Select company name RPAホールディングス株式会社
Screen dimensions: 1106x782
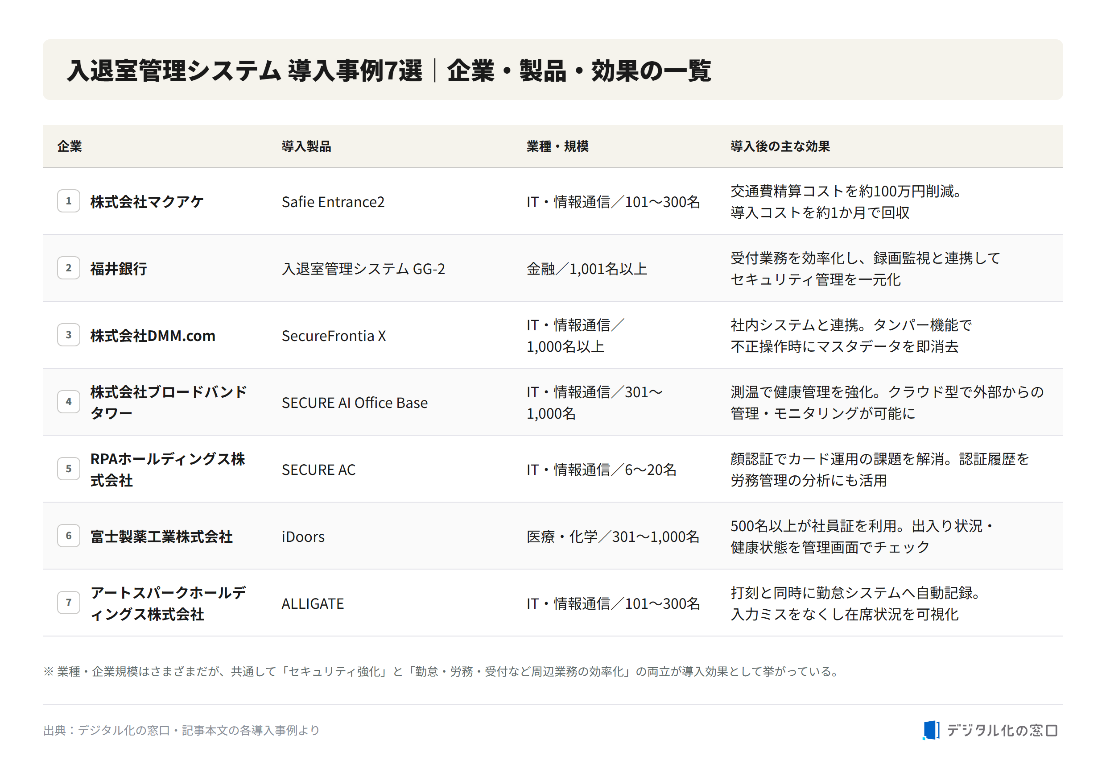168,470
